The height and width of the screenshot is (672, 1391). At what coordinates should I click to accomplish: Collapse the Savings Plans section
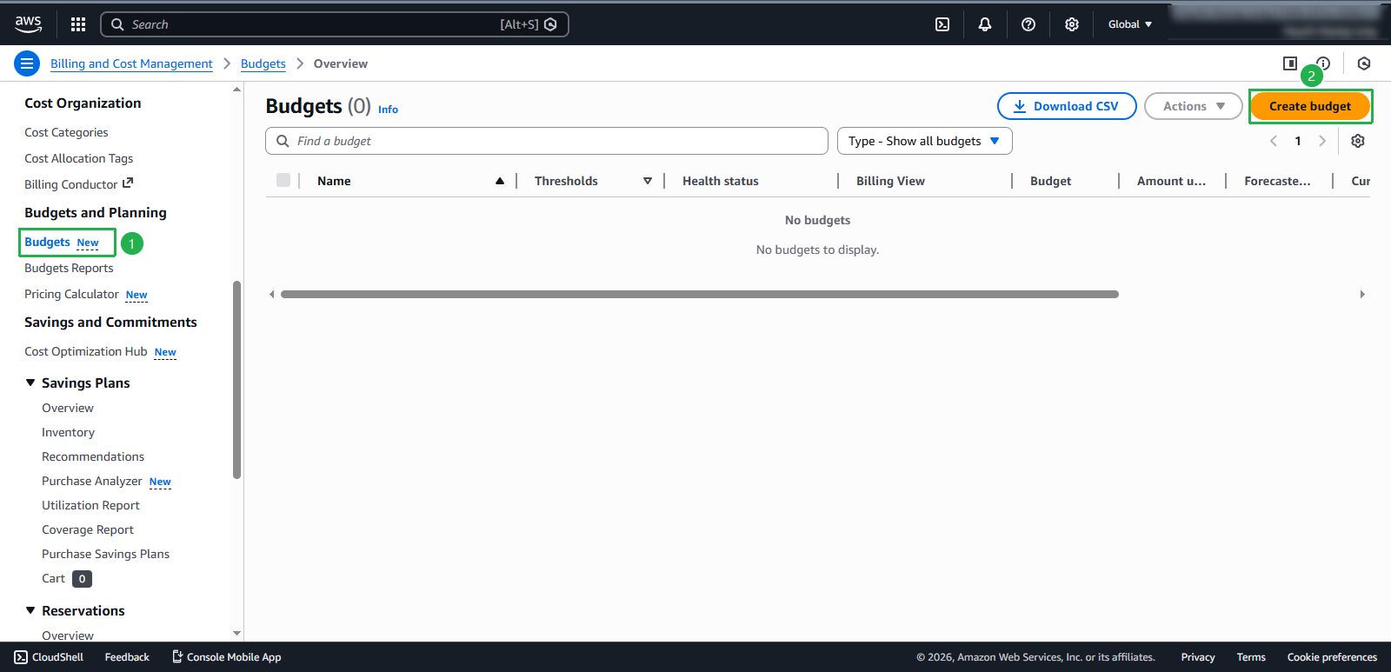coord(30,383)
